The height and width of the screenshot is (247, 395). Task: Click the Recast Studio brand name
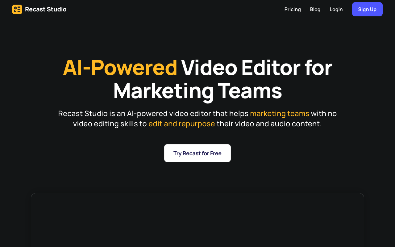tap(46, 9)
